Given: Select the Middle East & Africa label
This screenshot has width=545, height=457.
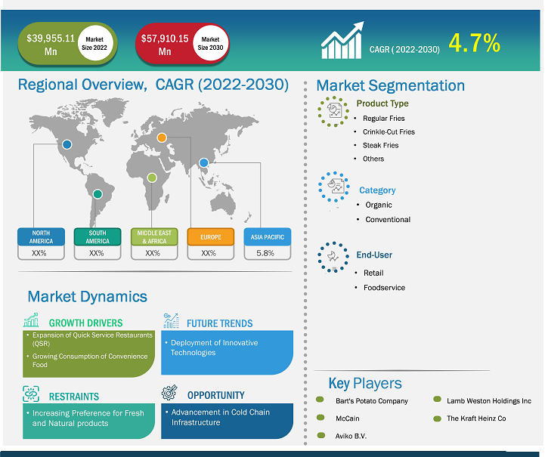Looking at the screenshot, I should click(x=153, y=236).
